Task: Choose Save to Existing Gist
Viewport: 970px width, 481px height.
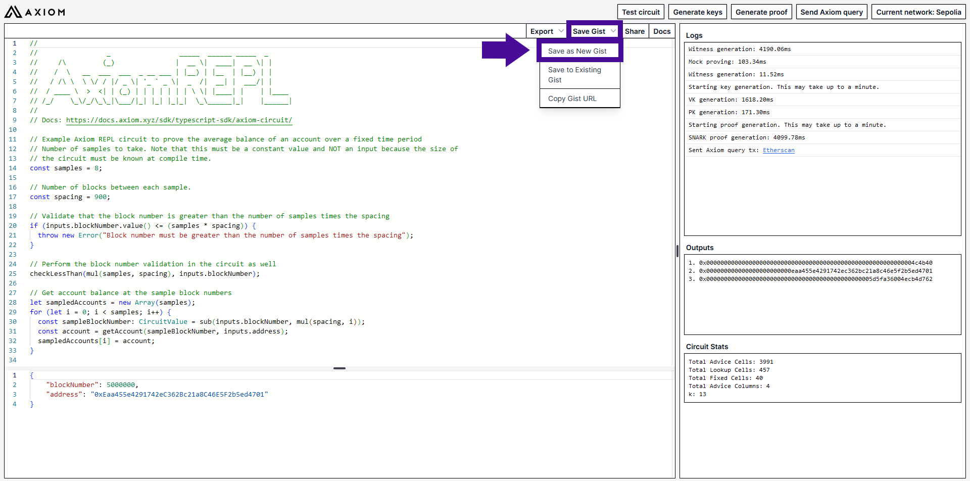Action: click(574, 75)
